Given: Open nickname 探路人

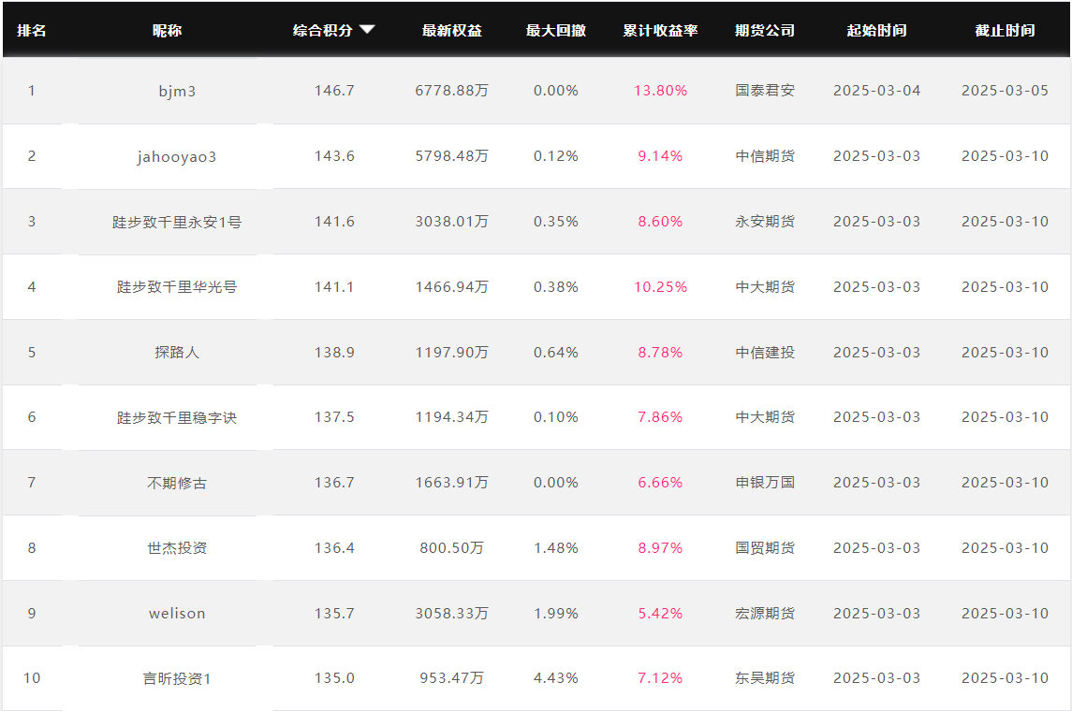Looking at the screenshot, I should (177, 353).
